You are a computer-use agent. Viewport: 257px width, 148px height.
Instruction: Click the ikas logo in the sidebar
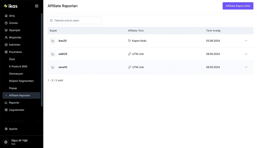coord(11,6)
